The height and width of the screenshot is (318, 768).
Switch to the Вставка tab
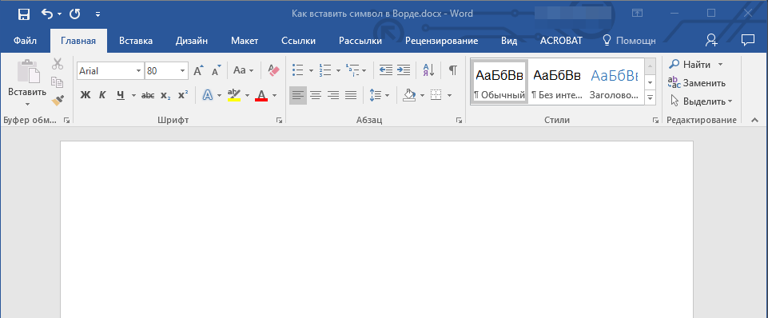click(x=136, y=41)
